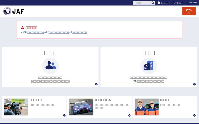Image resolution: width=199 pixels, height=124 pixels.
Task: Click arrow button on the building-icon card
Action: tap(194, 84)
